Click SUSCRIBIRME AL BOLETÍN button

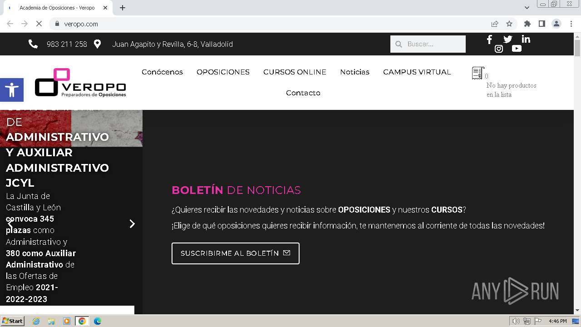point(236,253)
